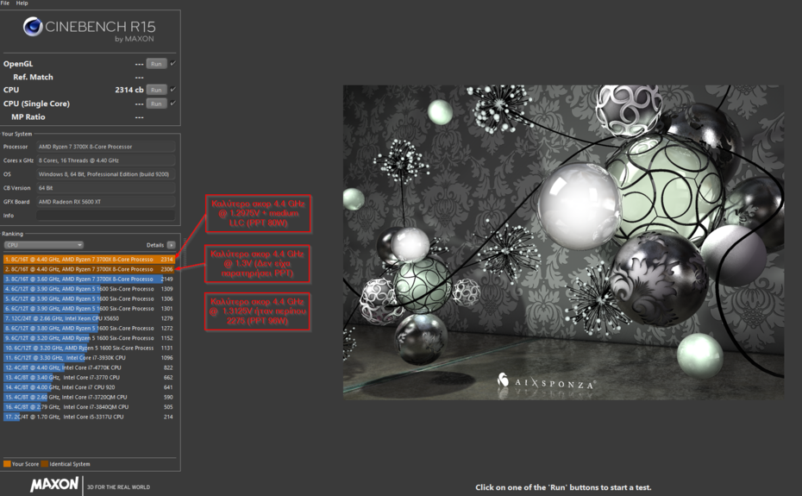Click the CPU score 2314 cb value

tap(128, 90)
